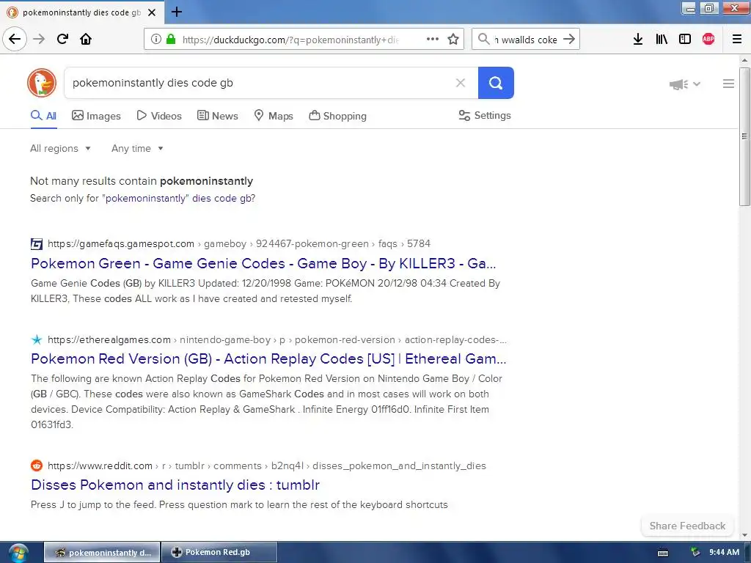The height and width of the screenshot is (563, 751).
Task: Search only for "pokemoninstantly" dies code gb
Action: (179, 198)
